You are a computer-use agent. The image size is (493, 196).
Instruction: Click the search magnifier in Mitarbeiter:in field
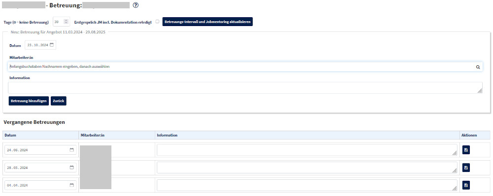click(478, 67)
